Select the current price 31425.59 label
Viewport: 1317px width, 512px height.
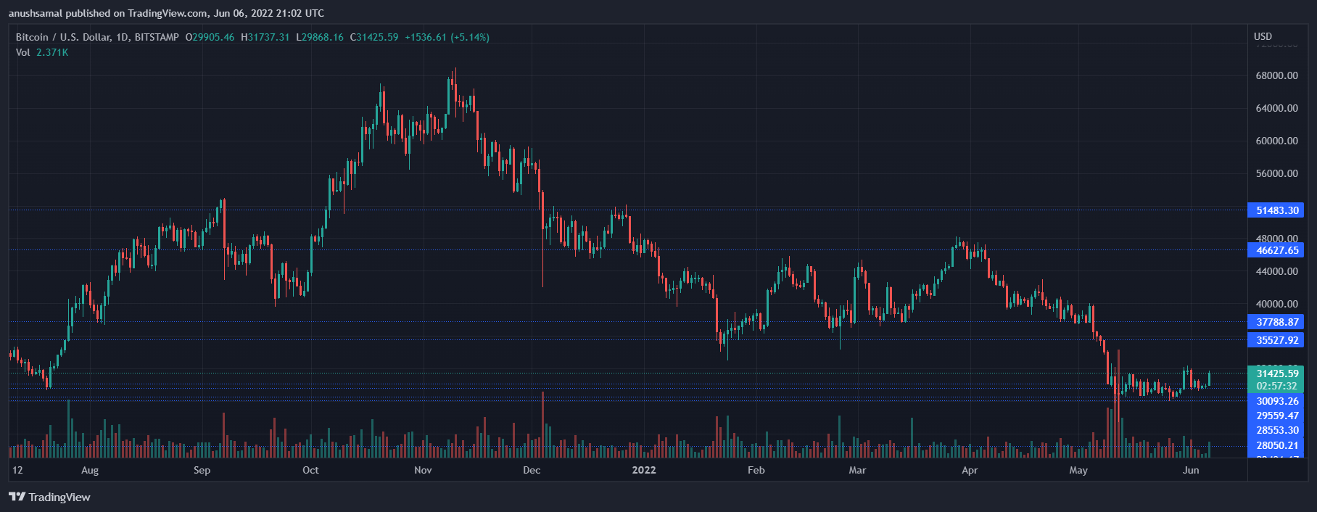pos(1276,374)
